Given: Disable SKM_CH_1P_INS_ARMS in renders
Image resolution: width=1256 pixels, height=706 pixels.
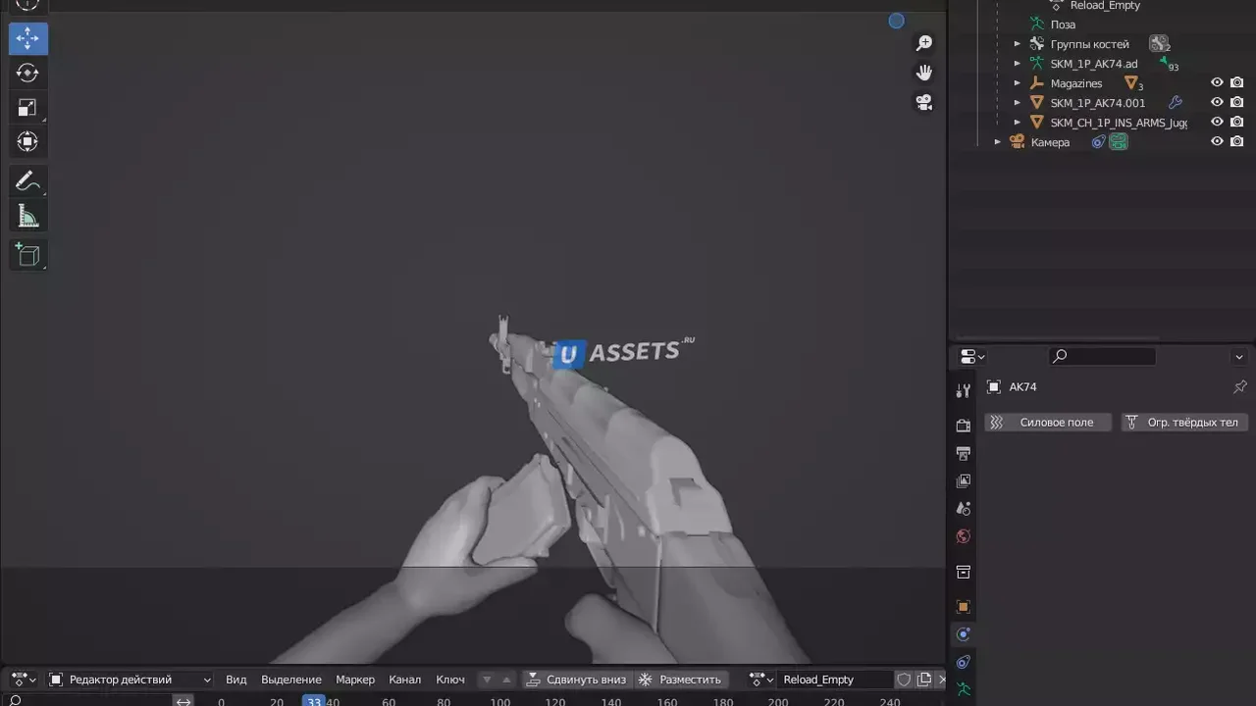Looking at the screenshot, I should (1236, 122).
